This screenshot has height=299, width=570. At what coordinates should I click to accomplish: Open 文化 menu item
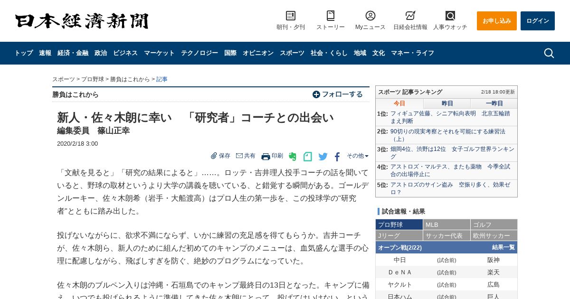click(x=379, y=53)
